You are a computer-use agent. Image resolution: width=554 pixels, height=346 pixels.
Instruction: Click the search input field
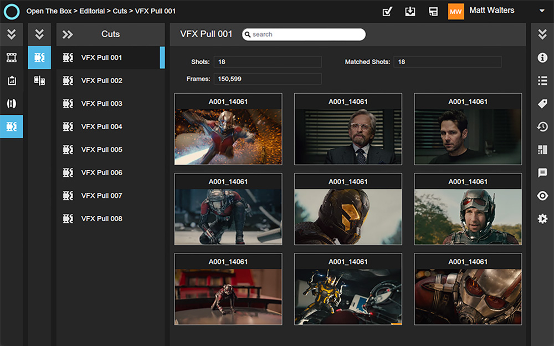(x=306, y=34)
